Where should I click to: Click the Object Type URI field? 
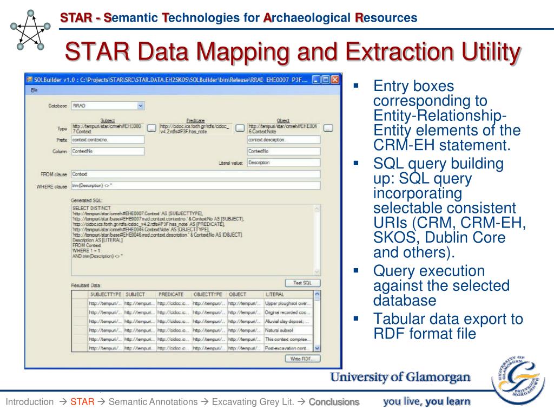tap(283, 128)
